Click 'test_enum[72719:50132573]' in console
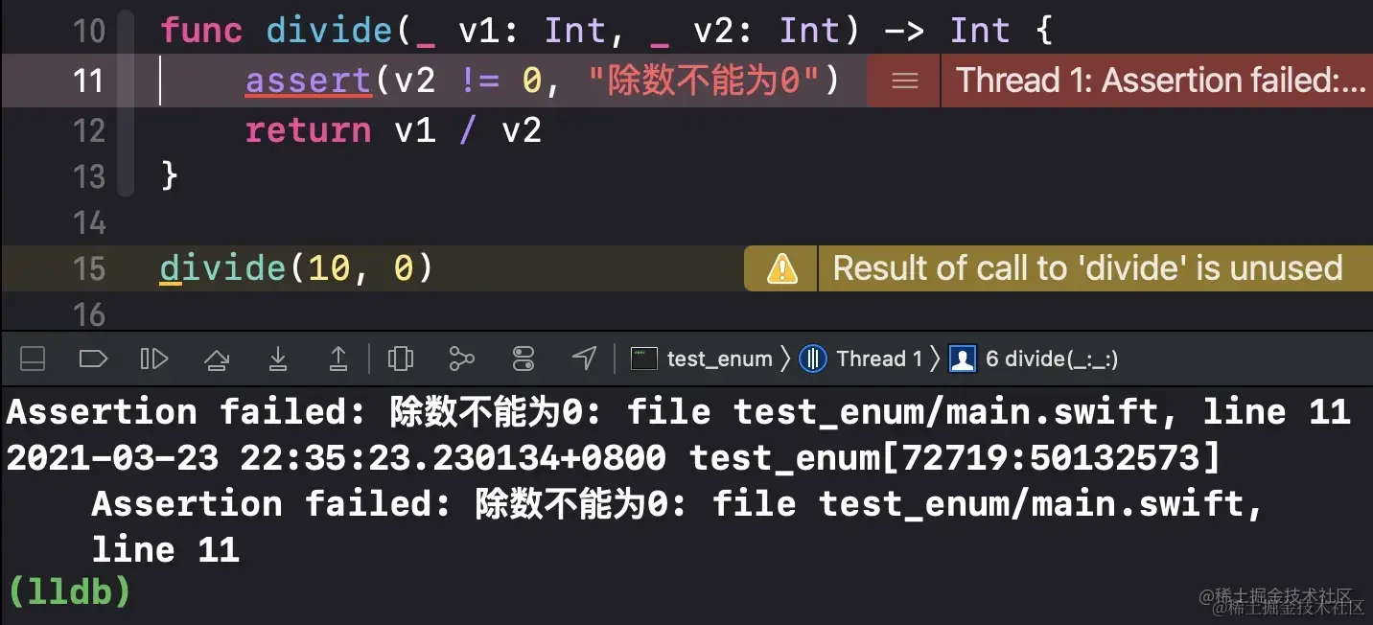Screen dimensions: 1373x625 [955, 458]
